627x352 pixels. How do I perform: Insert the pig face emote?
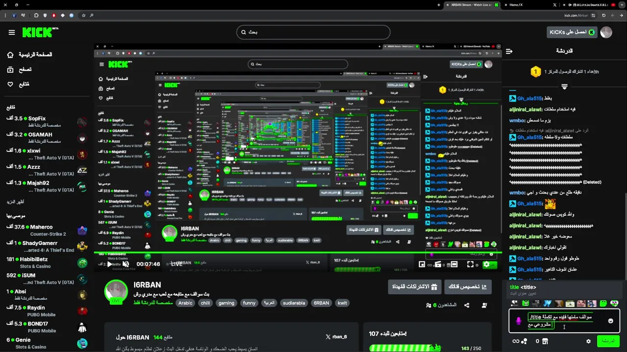pyautogui.click(x=581, y=304)
